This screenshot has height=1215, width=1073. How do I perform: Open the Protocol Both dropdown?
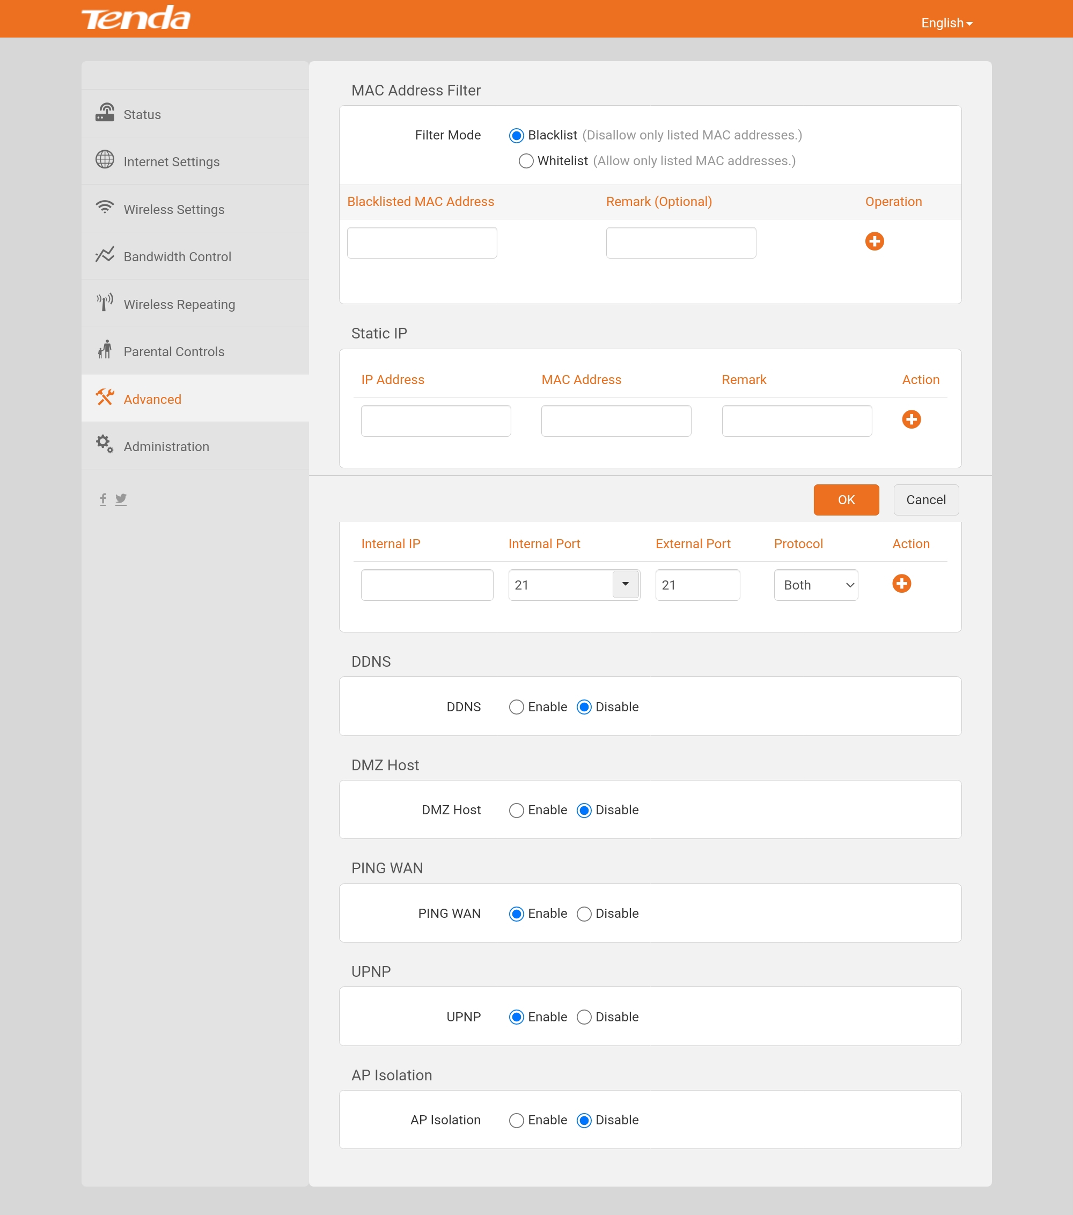click(815, 585)
